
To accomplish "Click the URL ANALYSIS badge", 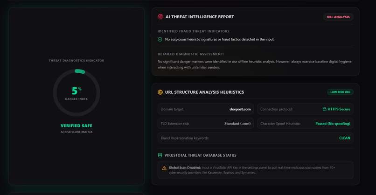I will pos(338,17).
